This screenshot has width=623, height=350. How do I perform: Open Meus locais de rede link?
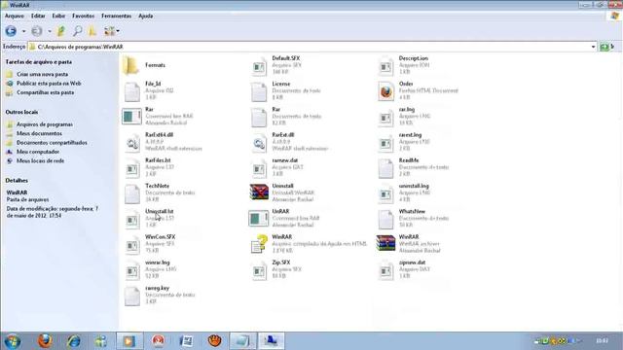coord(40,161)
